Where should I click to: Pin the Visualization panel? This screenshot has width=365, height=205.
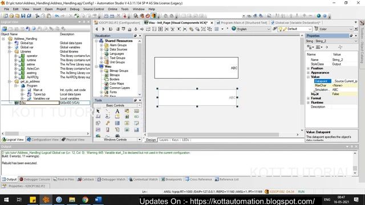tap(135, 35)
